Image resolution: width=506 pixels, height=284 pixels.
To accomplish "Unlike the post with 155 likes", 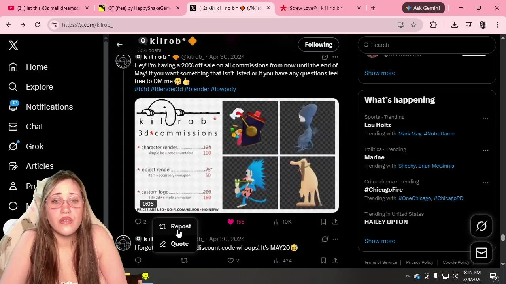I will pos(236,222).
